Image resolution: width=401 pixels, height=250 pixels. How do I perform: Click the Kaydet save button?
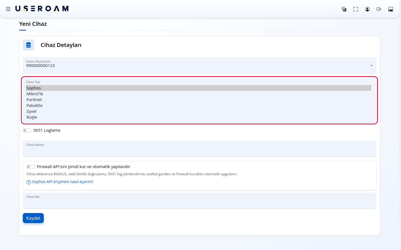point(33,218)
